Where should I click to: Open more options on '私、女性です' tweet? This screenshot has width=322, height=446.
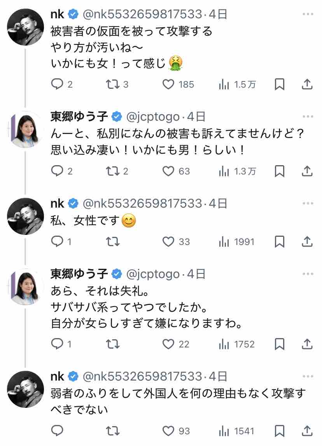point(308,203)
